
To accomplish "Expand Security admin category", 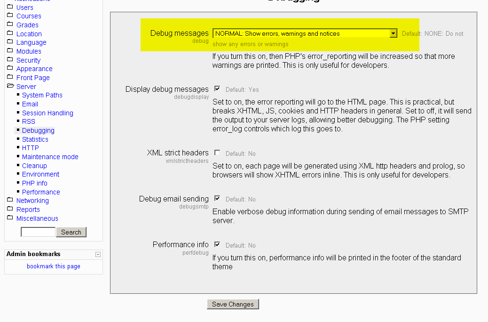I will pyautogui.click(x=28, y=60).
